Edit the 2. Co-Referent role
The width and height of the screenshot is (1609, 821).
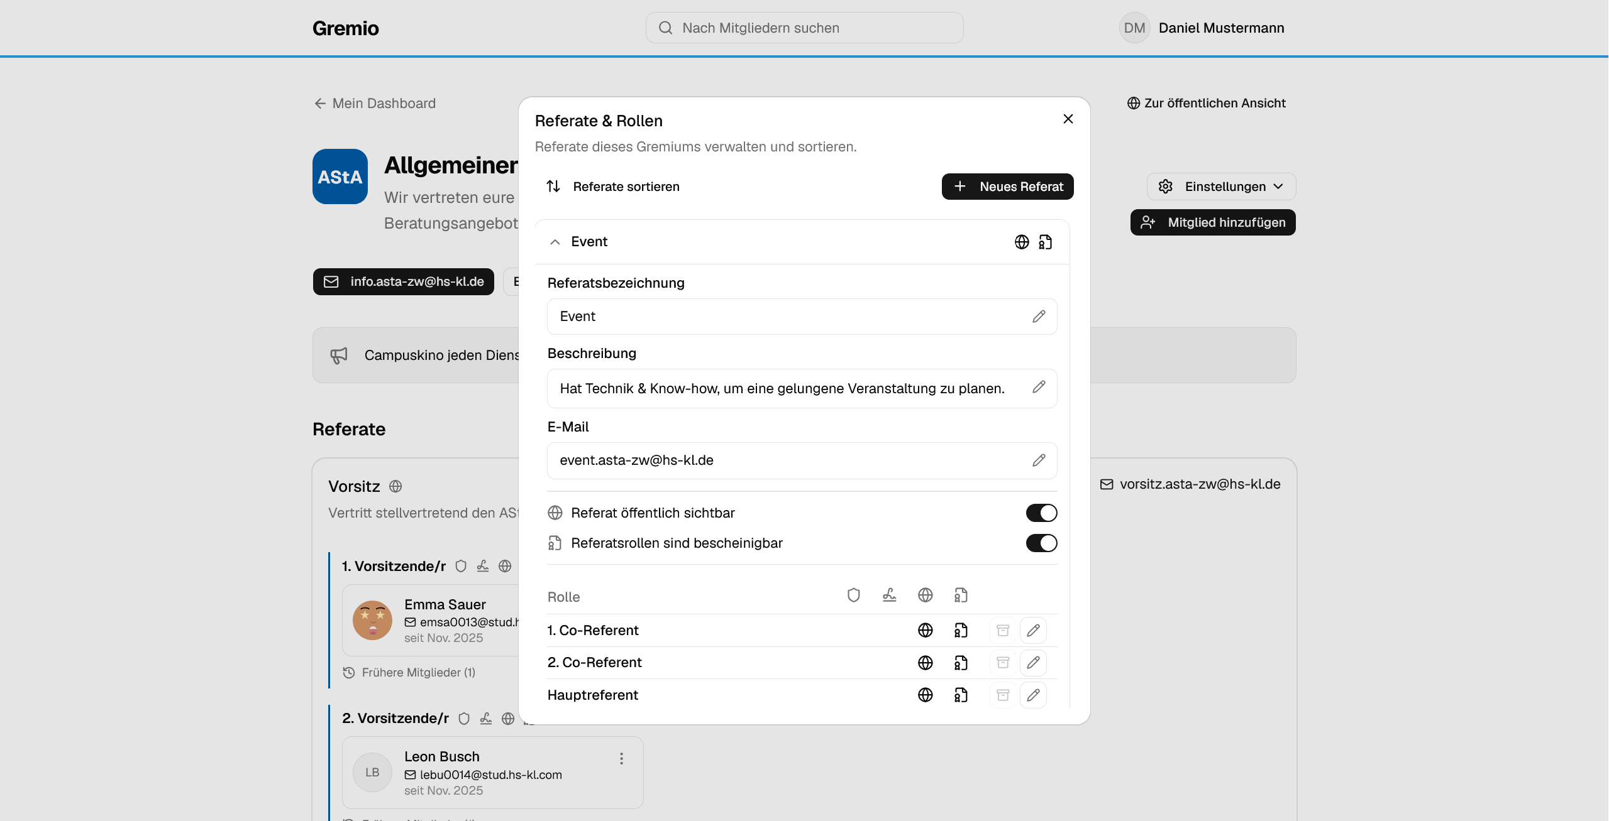pyautogui.click(x=1033, y=663)
